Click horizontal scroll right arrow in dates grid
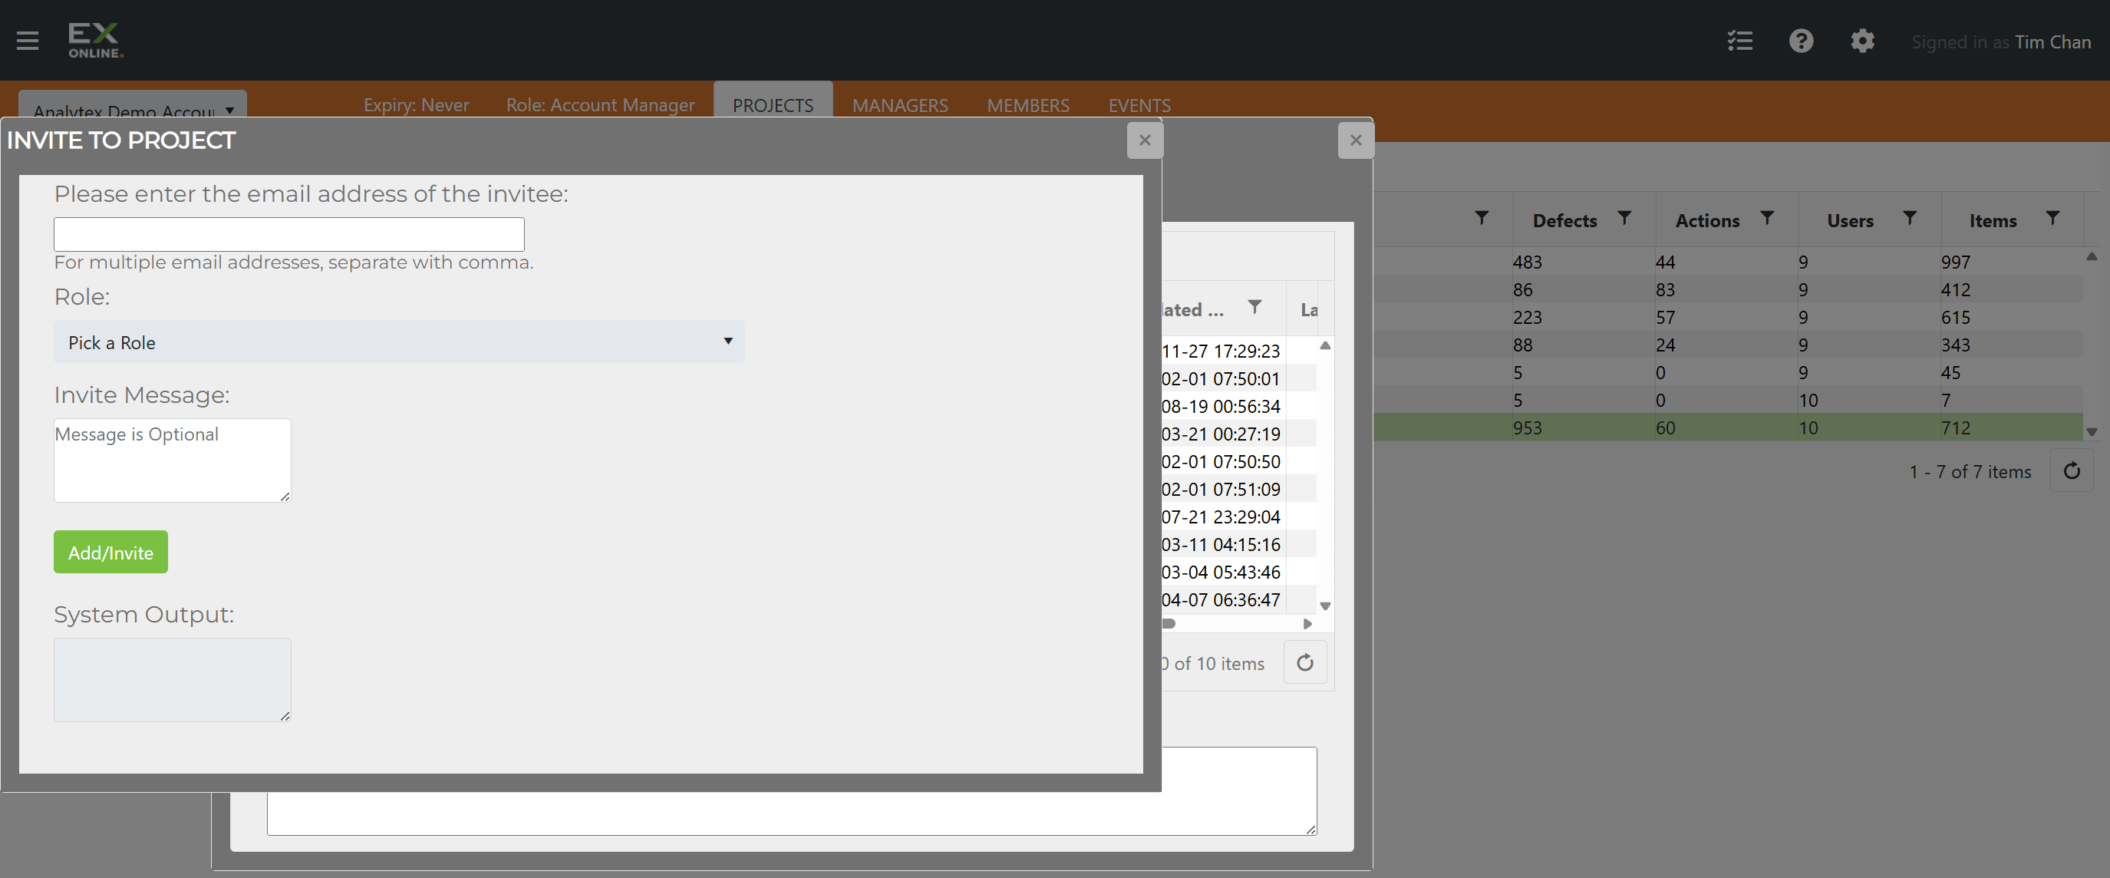The height and width of the screenshot is (878, 2110). (x=1307, y=623)
